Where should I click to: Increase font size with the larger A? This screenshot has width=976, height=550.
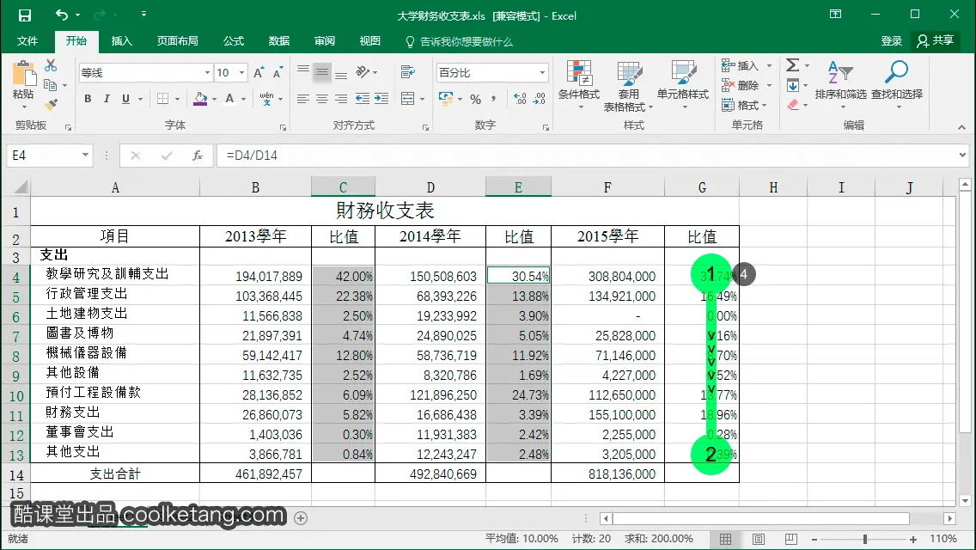pos(259,72)
